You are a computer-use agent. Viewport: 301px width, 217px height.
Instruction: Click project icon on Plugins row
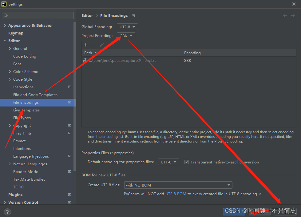[70, 195]
